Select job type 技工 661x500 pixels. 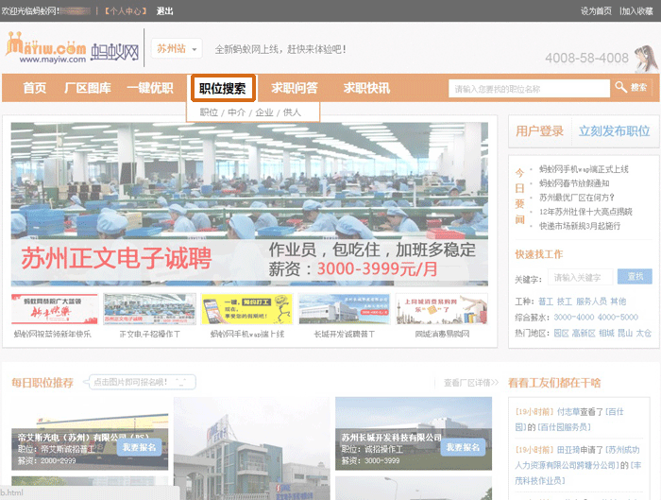pyautogui.click(x=565, y=302)
